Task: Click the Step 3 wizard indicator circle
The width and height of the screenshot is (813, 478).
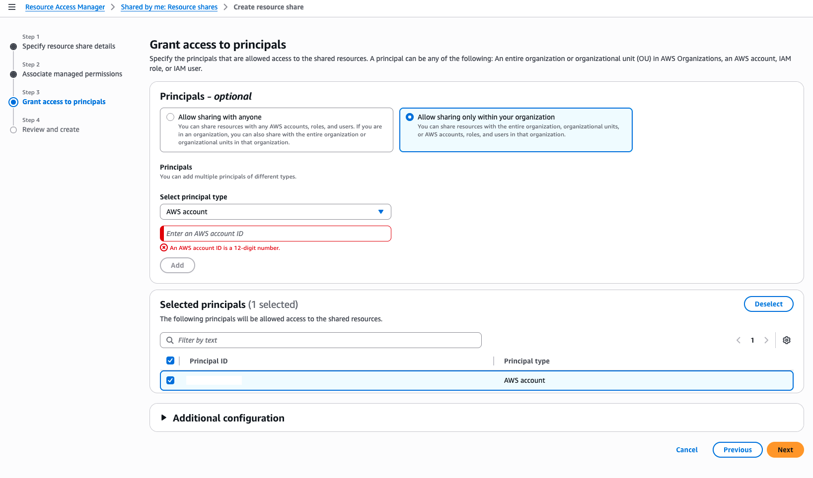Action: (x=13, y=102)
